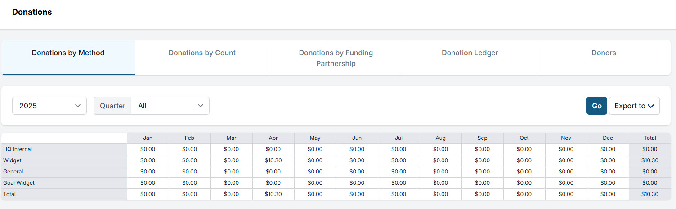Viewport: 676px width, 209px height.
Task: Click the Goal Widget row label
Action: [19, 183]
